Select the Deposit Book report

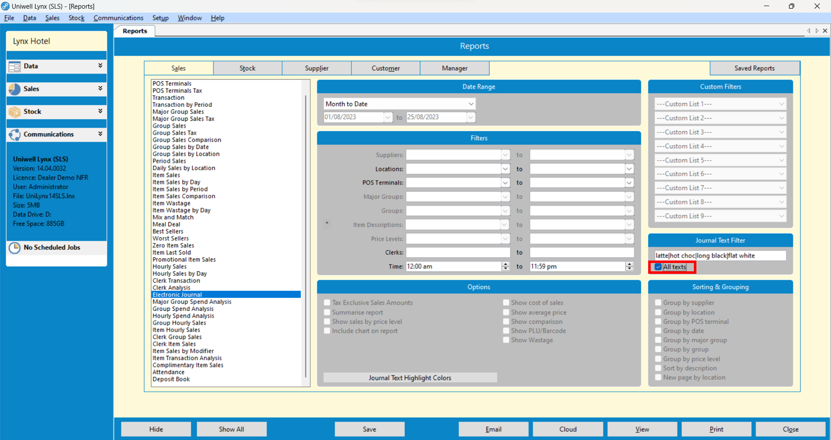171,379
